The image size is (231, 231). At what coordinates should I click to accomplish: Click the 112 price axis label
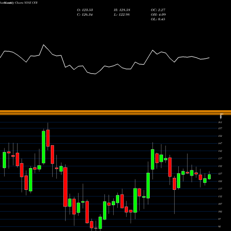click(x=220, y=196)
